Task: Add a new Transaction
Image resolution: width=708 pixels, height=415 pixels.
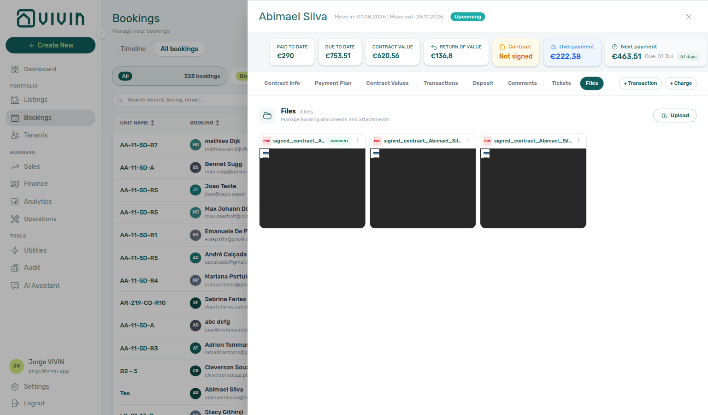Action: pyautogui.click(x=640, y=83)
